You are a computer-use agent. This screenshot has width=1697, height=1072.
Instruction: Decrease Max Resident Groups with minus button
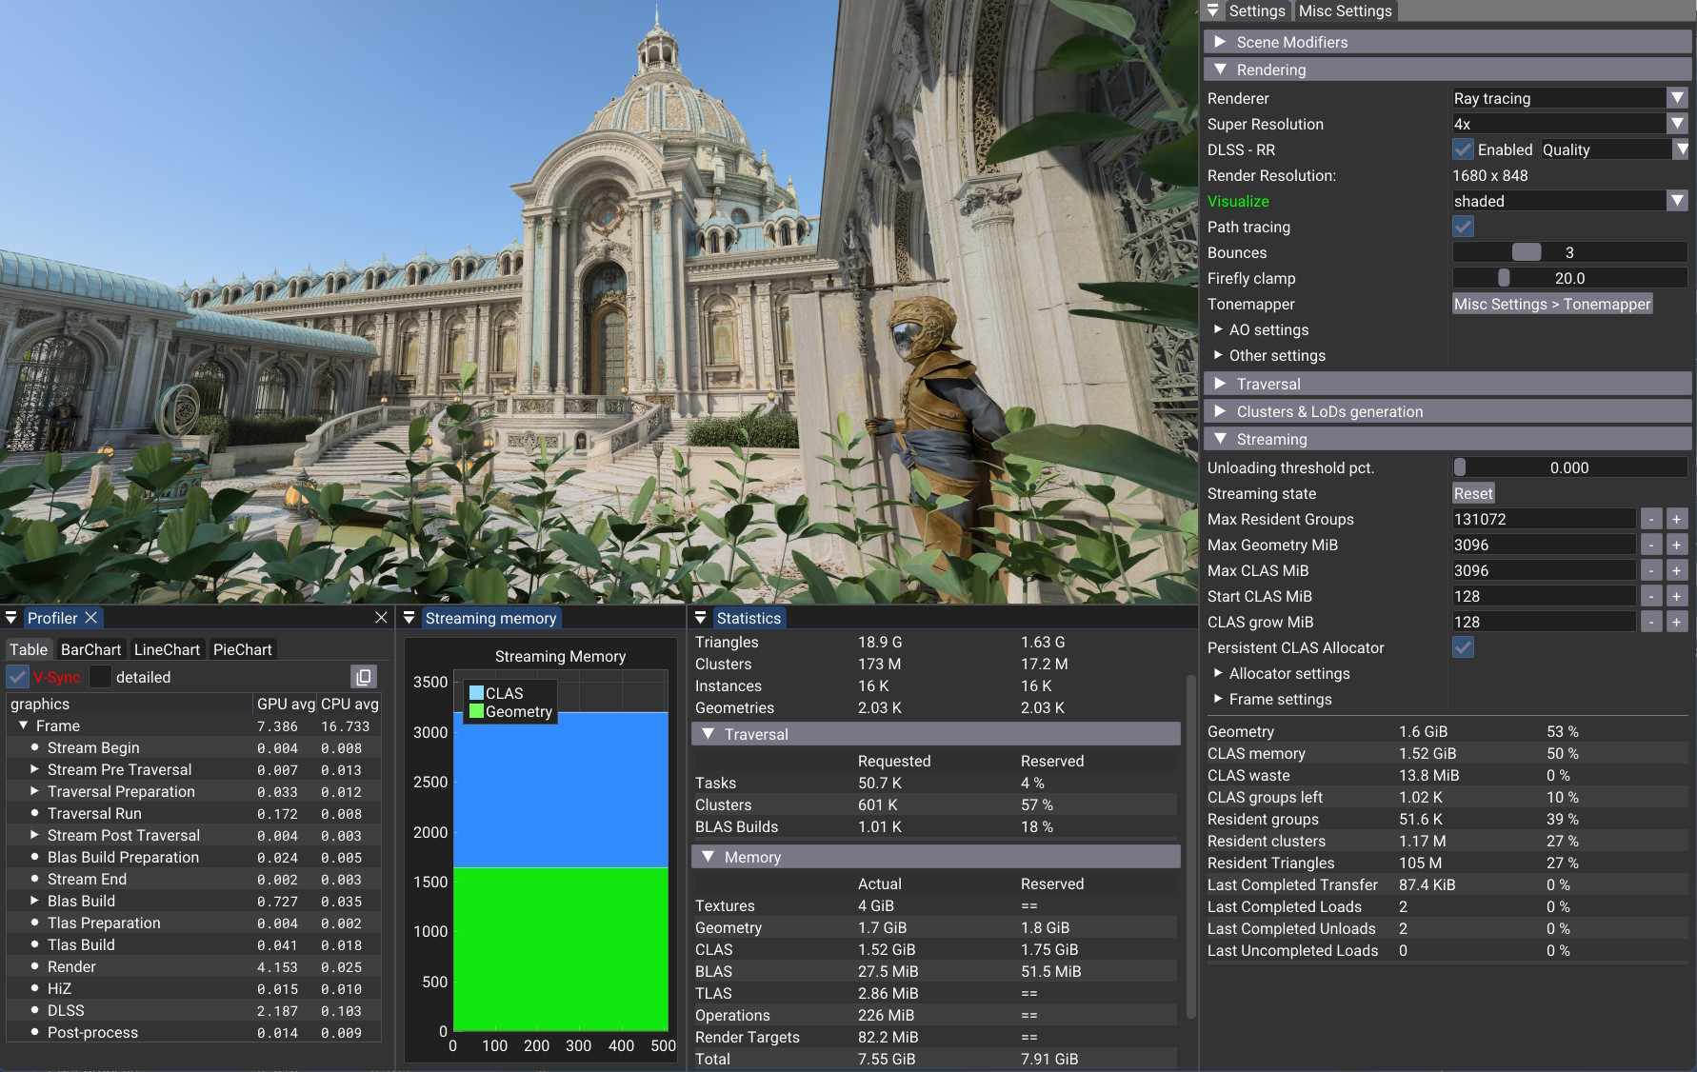click(x=1651, y=519)
